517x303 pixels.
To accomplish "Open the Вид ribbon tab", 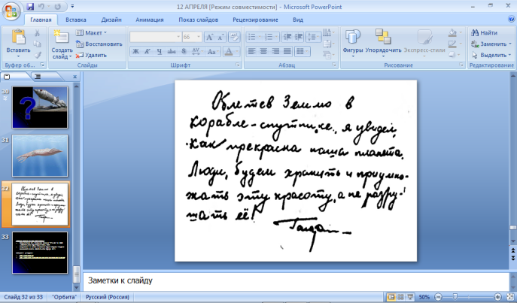I will (x=298, y=20).
